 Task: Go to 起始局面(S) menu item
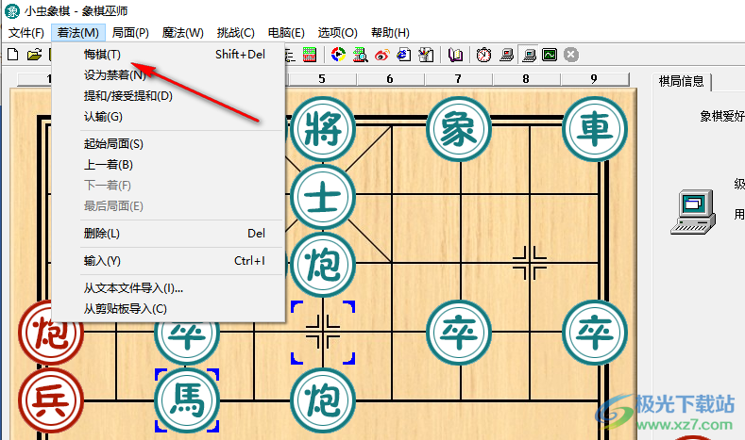tap(168, 143)
